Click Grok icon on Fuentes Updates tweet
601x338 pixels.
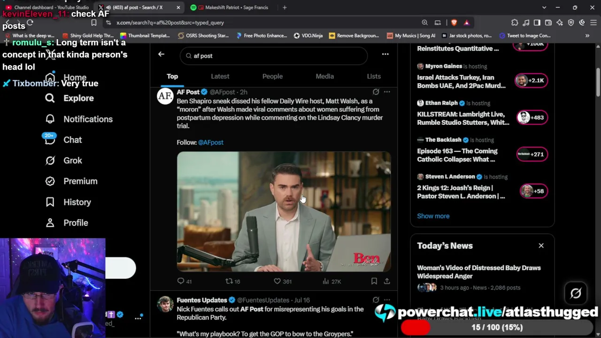376,300
